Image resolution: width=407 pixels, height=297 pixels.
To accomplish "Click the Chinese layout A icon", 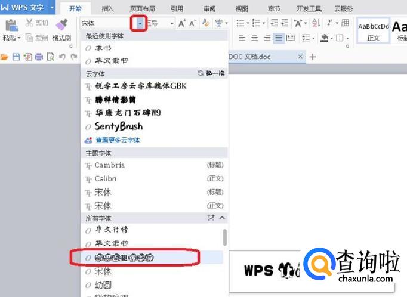I will click(x=298, y=23).
